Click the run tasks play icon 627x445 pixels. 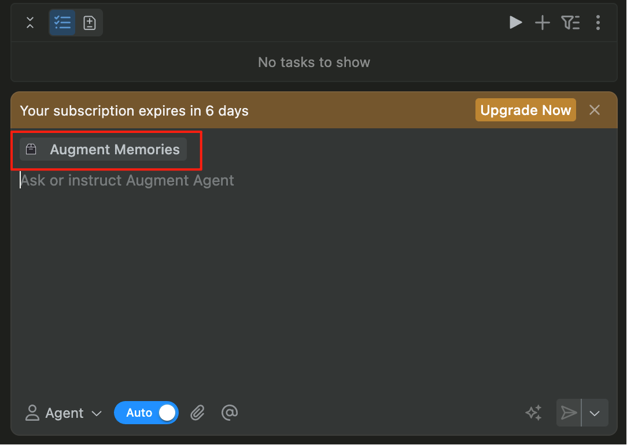[x=515, y=23]
